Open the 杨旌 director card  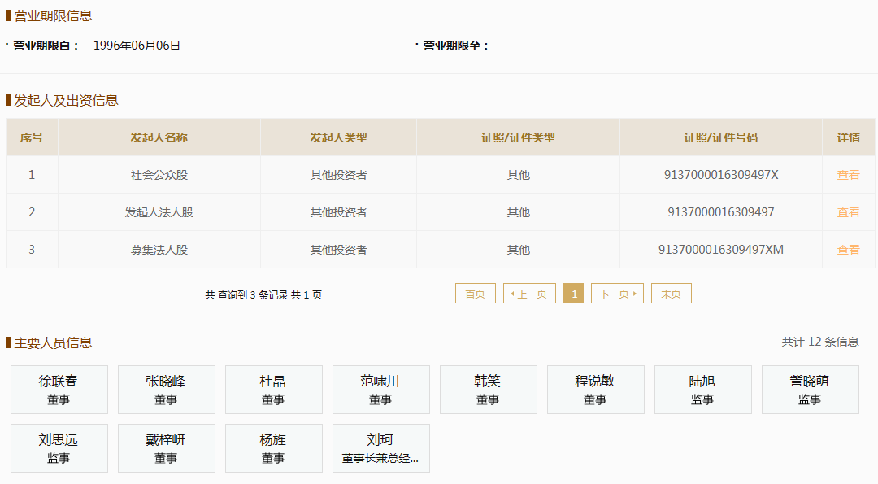click(274, 448)
